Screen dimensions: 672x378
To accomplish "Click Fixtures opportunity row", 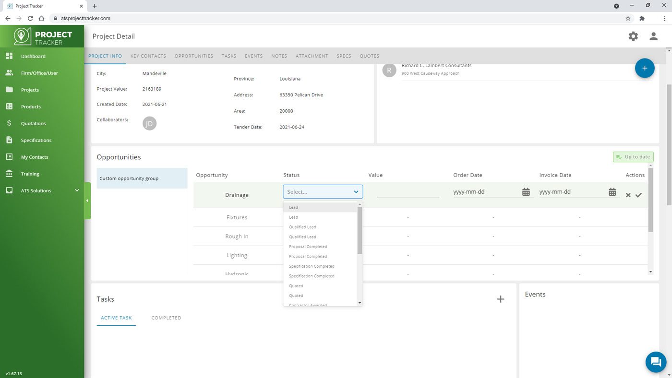I will pyautogui.click(x=420, y=217).
